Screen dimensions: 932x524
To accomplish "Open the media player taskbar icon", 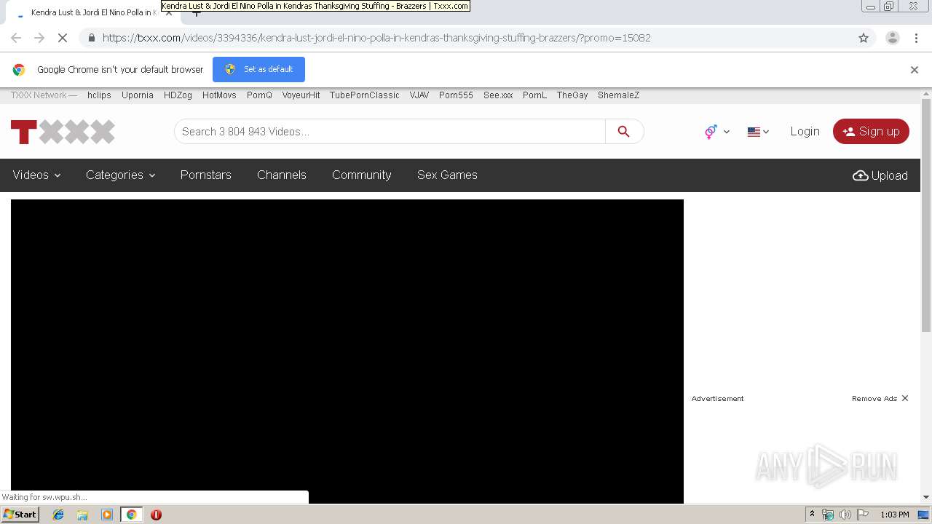I will tap(107, 515).
